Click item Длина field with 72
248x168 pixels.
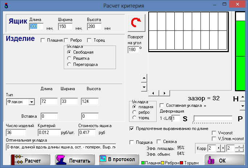pos(49,101)
